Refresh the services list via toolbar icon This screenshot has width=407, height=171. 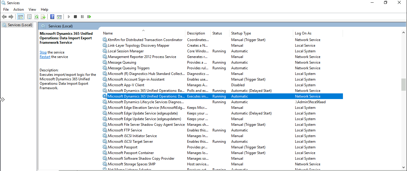tap(36, 17)
